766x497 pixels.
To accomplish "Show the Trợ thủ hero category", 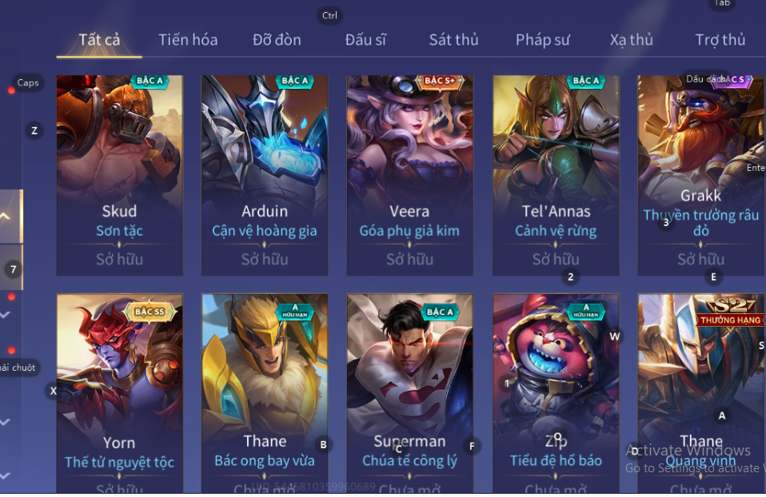I will click(x=720, y=40).
